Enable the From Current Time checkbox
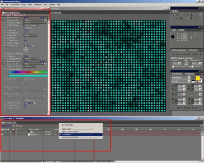The width and height of the screenshot is (204, 163). [173, 66]
